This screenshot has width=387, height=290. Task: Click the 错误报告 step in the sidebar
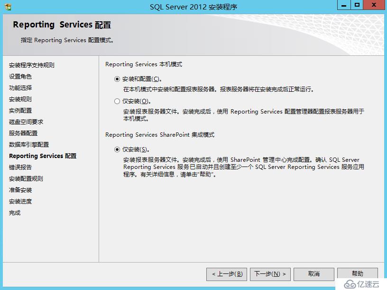tap(20, 167)
